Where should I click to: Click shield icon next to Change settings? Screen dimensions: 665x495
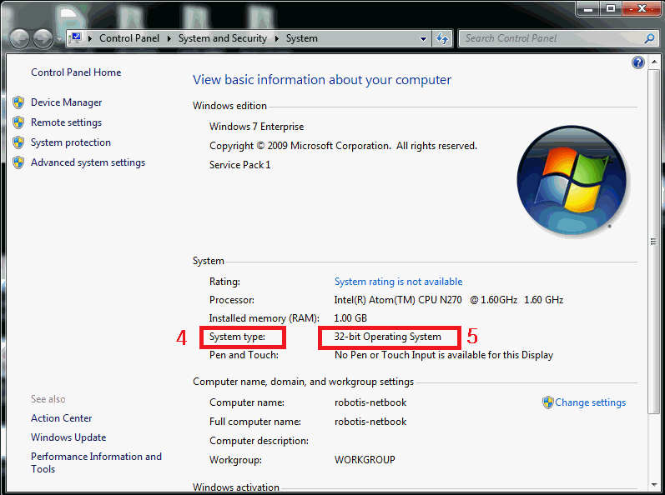(x=547, y=402)
